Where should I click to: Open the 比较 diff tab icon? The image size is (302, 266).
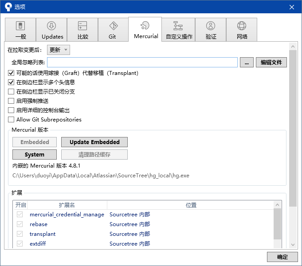[x=82, y=26]
